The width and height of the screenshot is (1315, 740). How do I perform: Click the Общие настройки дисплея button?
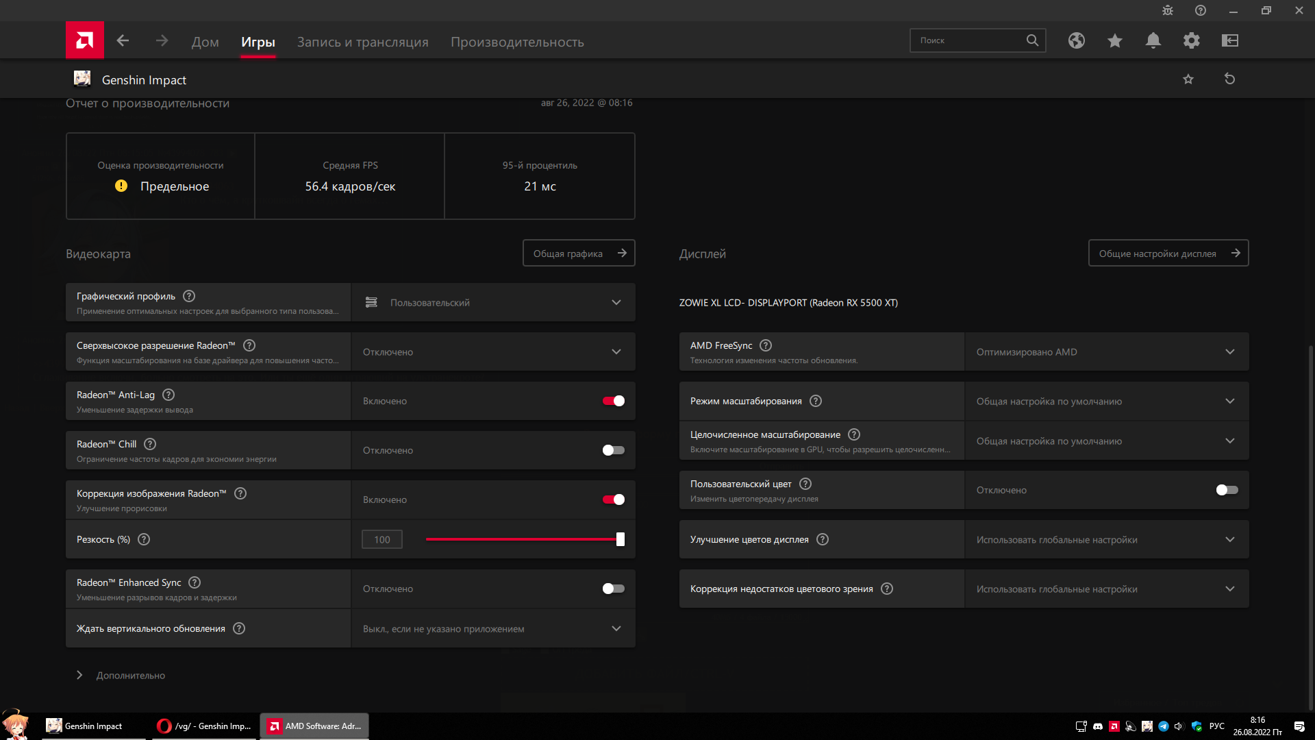[1168, 253]
